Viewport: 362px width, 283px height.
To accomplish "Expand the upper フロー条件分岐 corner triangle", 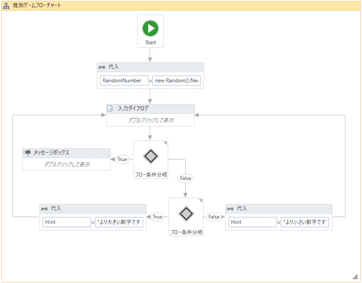I will click(x=165, y=143).
